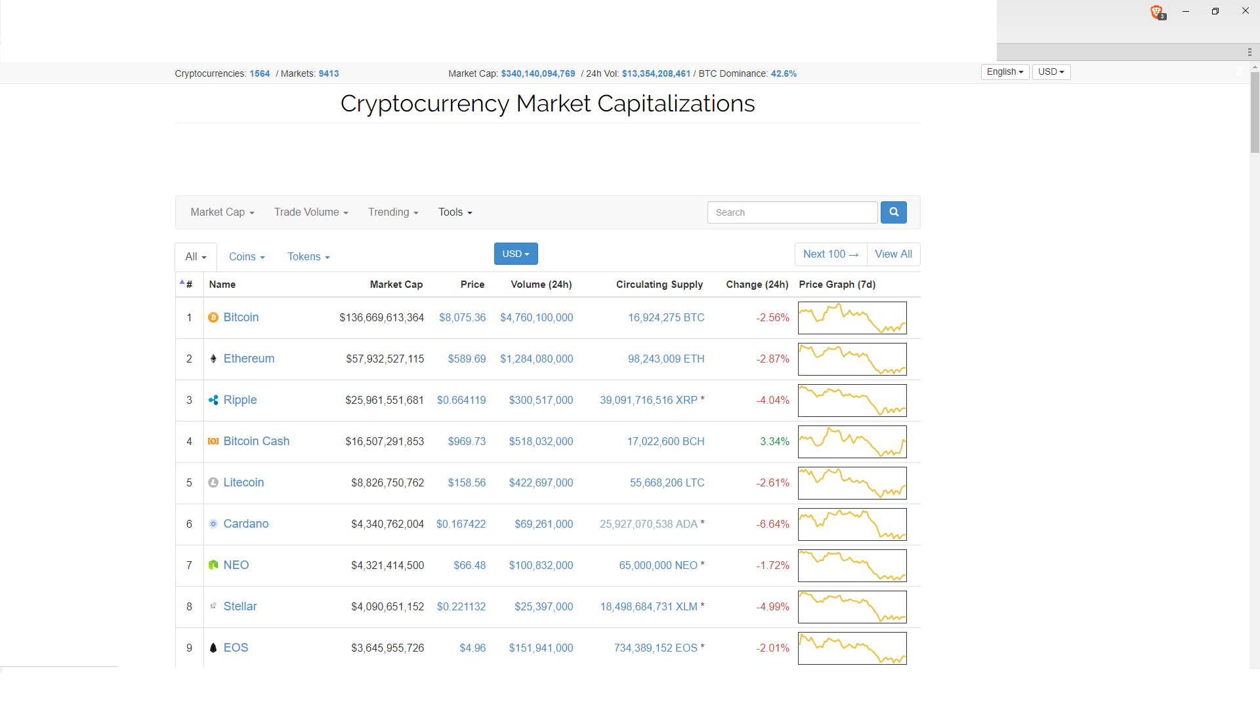Sort by Volume (24h) column header
The image size is (1260, 708).
(541, 285)
